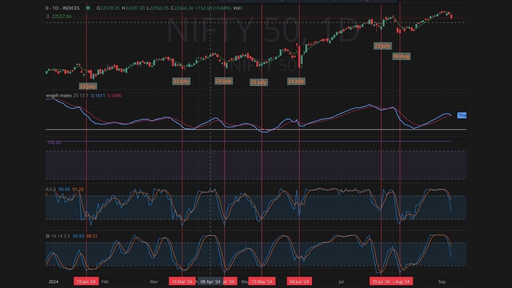
Task: Select the 1D INDICES symbol legend
Action: click(63, 8)
